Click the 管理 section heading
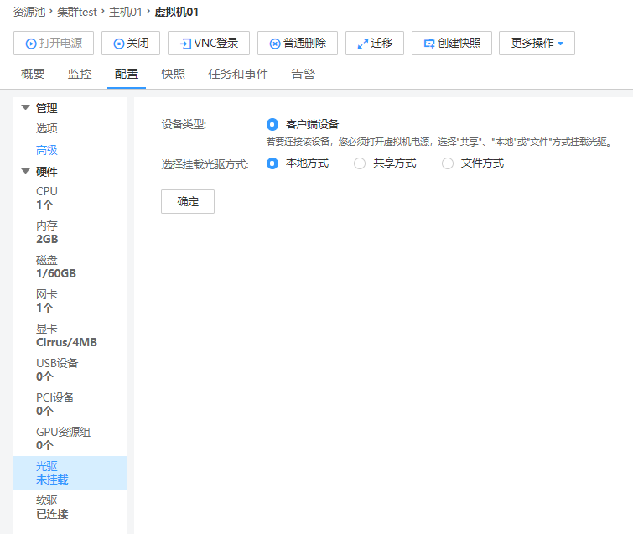 46,108
